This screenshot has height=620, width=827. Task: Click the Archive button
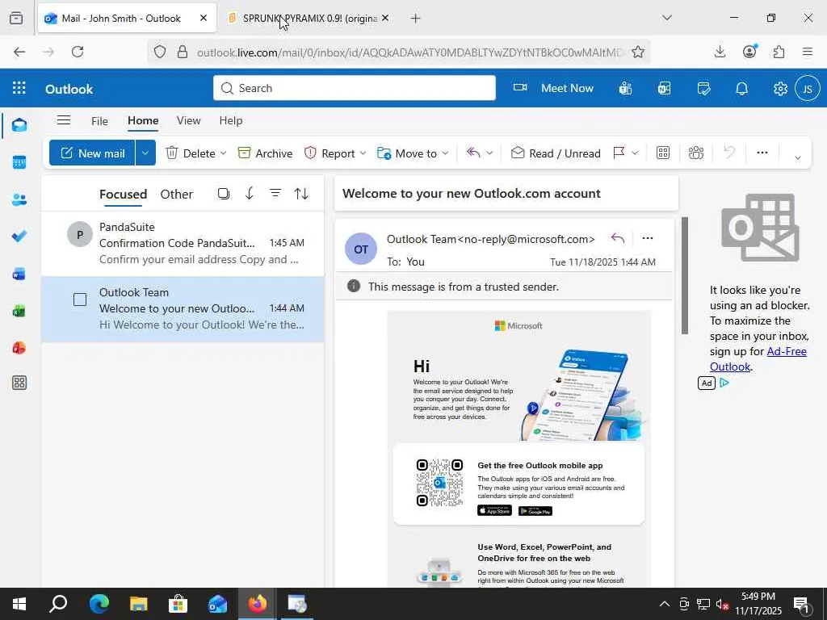[x=265, y=153]
